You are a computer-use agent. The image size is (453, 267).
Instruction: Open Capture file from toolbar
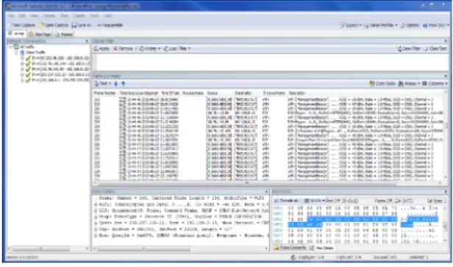(54, 25)
